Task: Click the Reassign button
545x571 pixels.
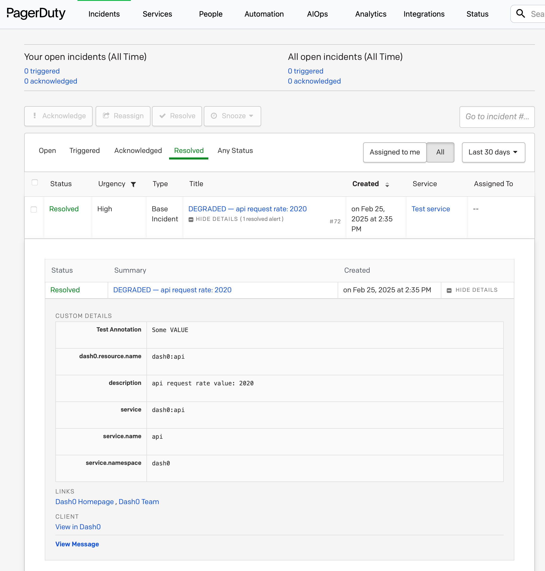Action: (x=123, y=116)
